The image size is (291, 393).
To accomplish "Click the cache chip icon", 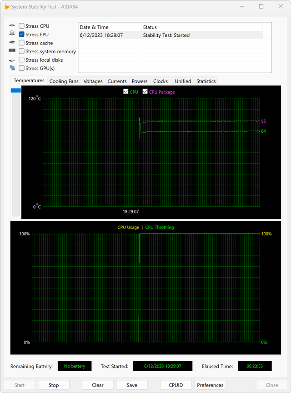I will tap(12, 42).
